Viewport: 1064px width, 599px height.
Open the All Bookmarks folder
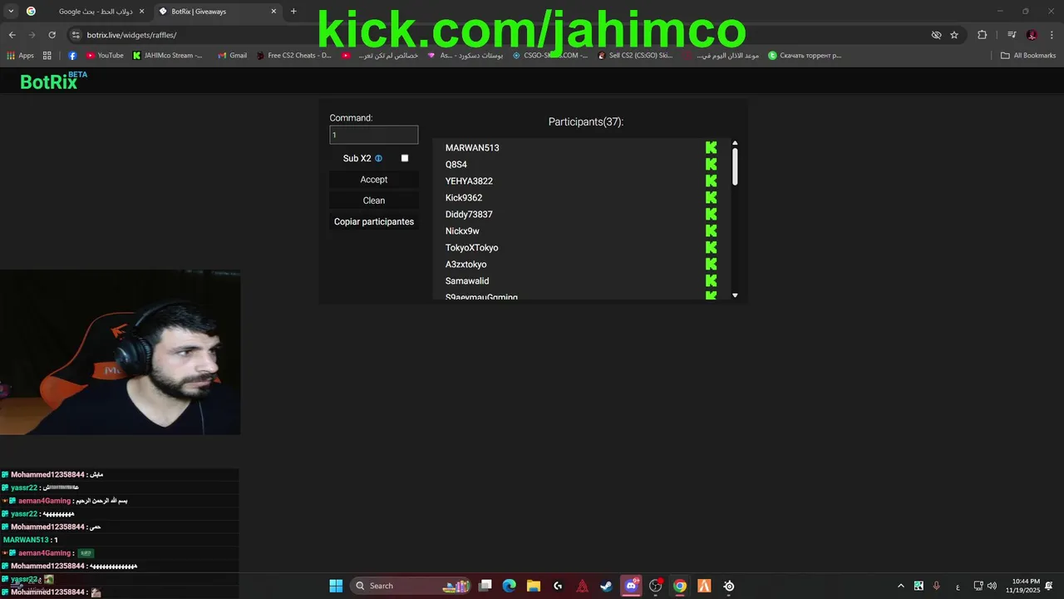point(1028,56)
